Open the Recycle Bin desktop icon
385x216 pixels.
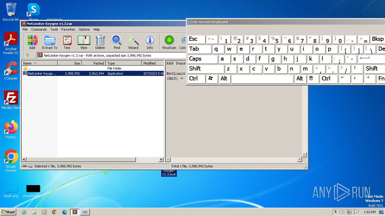coord(11,12)
